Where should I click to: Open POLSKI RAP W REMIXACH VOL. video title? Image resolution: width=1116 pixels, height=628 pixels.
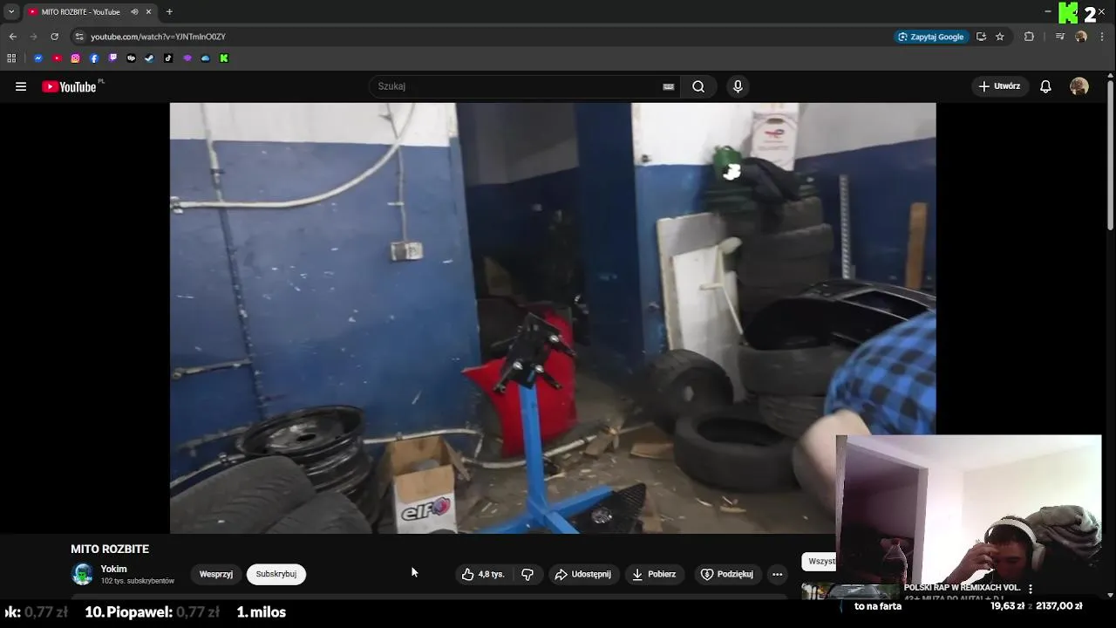(x=962, y=588)
